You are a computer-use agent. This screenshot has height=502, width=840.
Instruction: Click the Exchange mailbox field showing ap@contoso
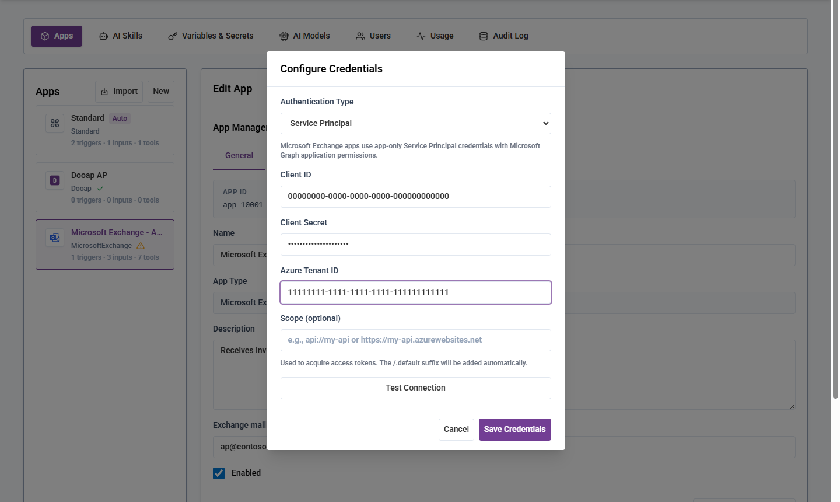click(x=504, y=447)
